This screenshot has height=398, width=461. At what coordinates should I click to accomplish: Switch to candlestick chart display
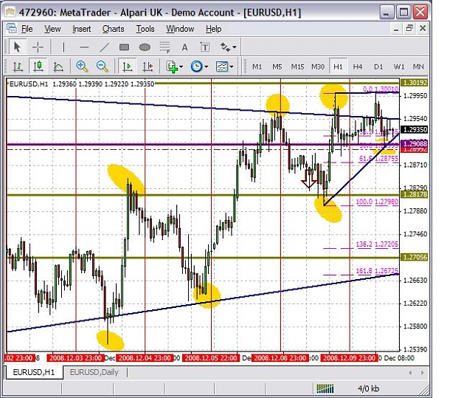click(38, 66)
